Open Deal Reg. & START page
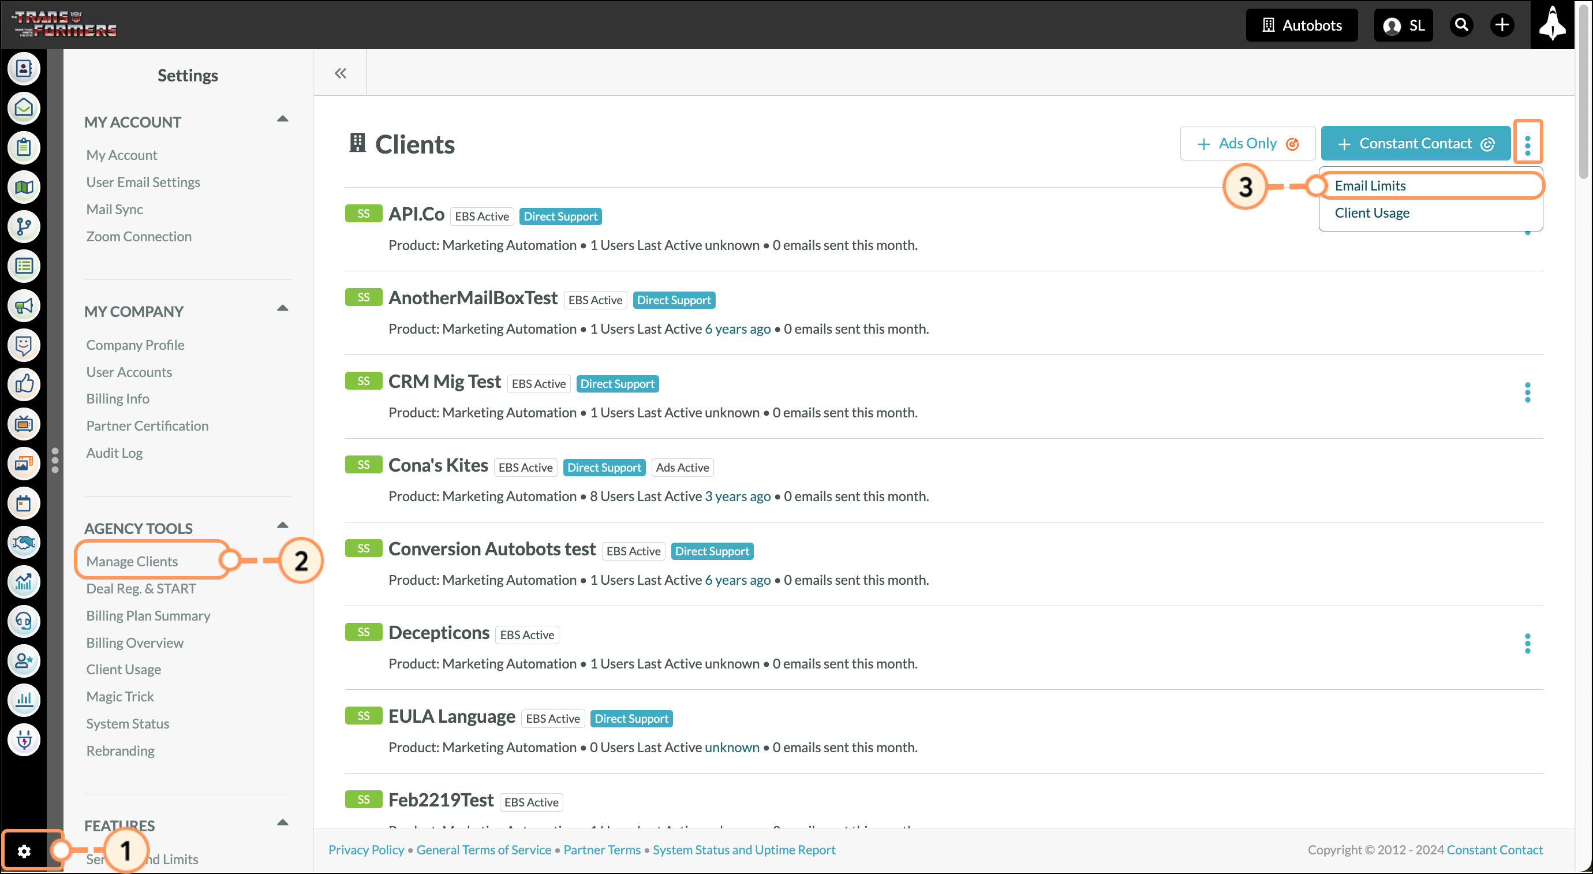 pos(141,588)
